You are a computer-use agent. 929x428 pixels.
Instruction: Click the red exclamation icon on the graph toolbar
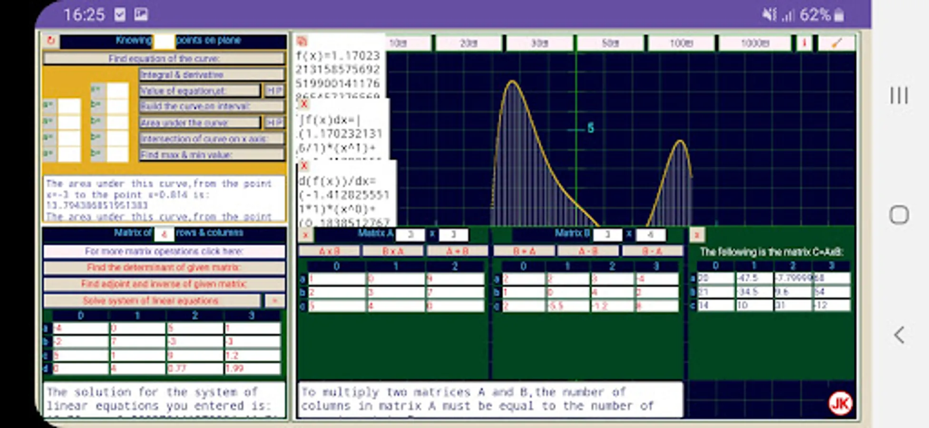(x=805, y=43)
